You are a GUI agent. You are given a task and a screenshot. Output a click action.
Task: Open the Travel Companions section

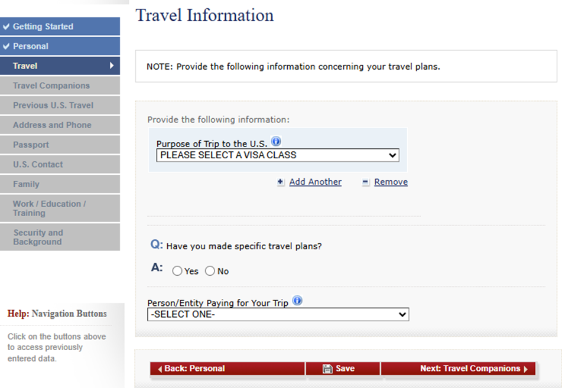pyautogui.click(x=51, y=86)
